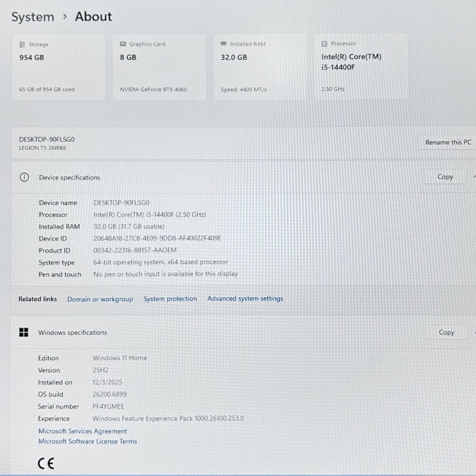The width and height of the screenshot is (476, 476).
Task: Click the info icon beside Device specifications
Action: pyautogui.click(x=24, y=177)
